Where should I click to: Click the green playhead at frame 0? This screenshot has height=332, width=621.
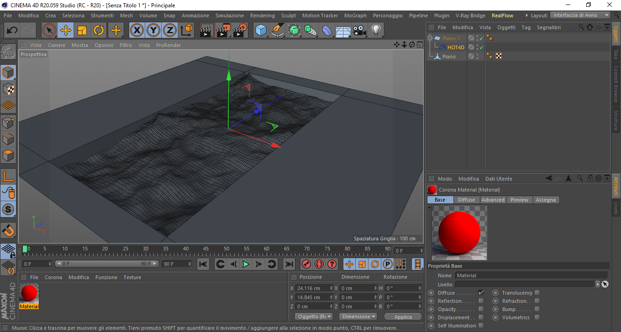coord(25,249)
